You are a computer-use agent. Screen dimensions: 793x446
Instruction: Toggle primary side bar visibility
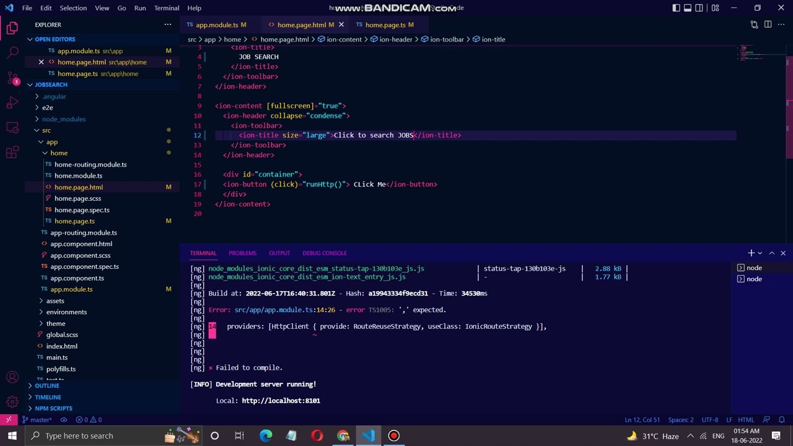(x=676, y=8)
